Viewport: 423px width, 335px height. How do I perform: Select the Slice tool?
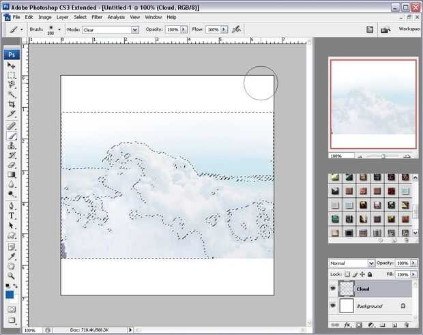(x=11, y=114)
